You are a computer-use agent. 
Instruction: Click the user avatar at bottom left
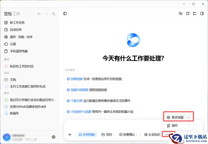(7, 137)
